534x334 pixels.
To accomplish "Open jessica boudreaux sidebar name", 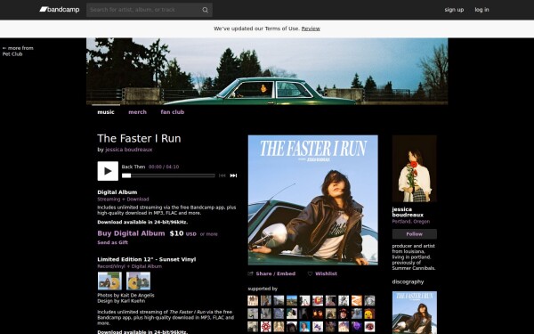I will [408, 212].
